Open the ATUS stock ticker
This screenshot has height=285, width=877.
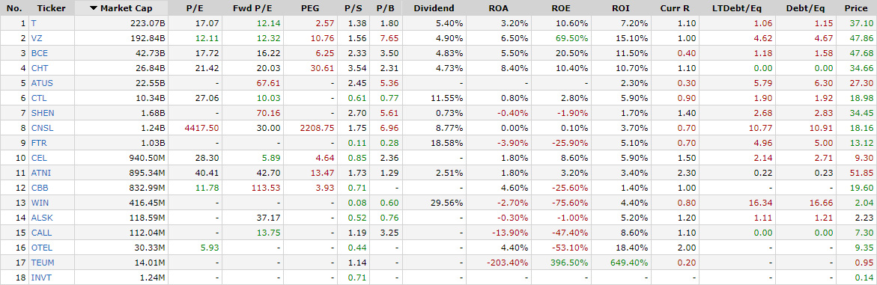click(x=41, y=83)
